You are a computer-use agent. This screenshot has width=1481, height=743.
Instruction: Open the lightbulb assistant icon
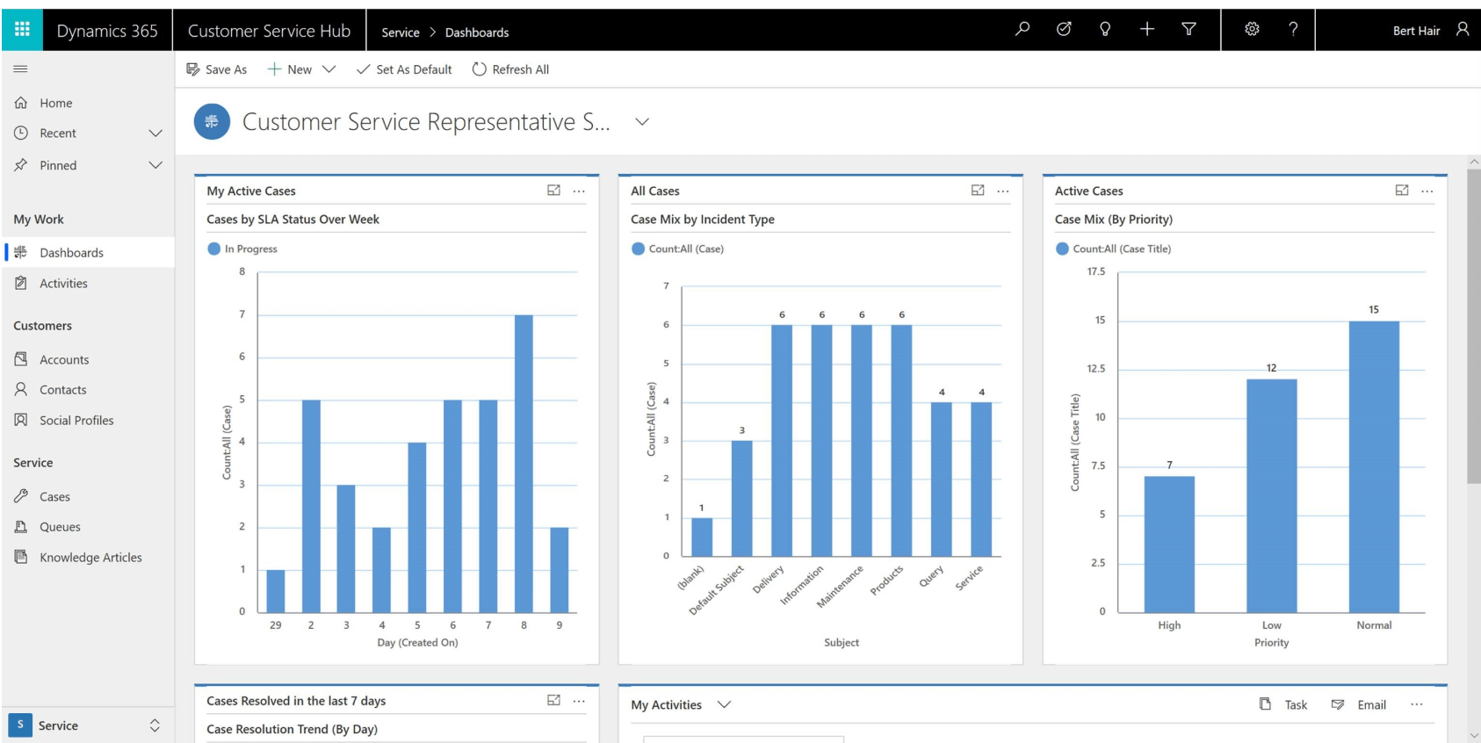point(1105,29)
